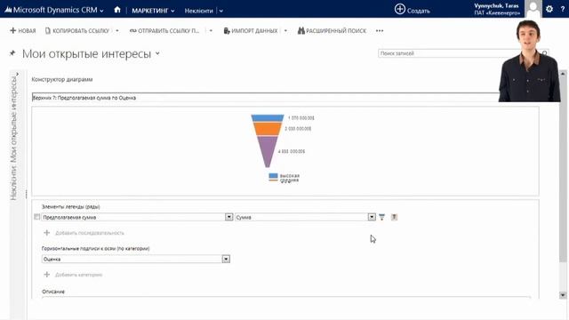Open the Microsoft Dynamics CRM logo menu
Screen dimensions: 569x320
pos(54,10)
